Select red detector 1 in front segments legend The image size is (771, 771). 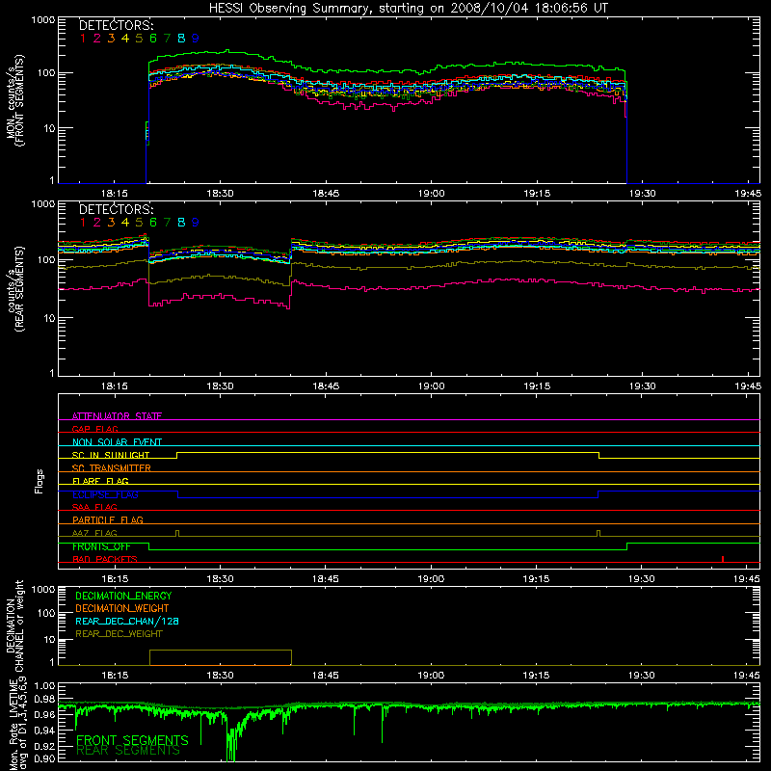(83, 39)
